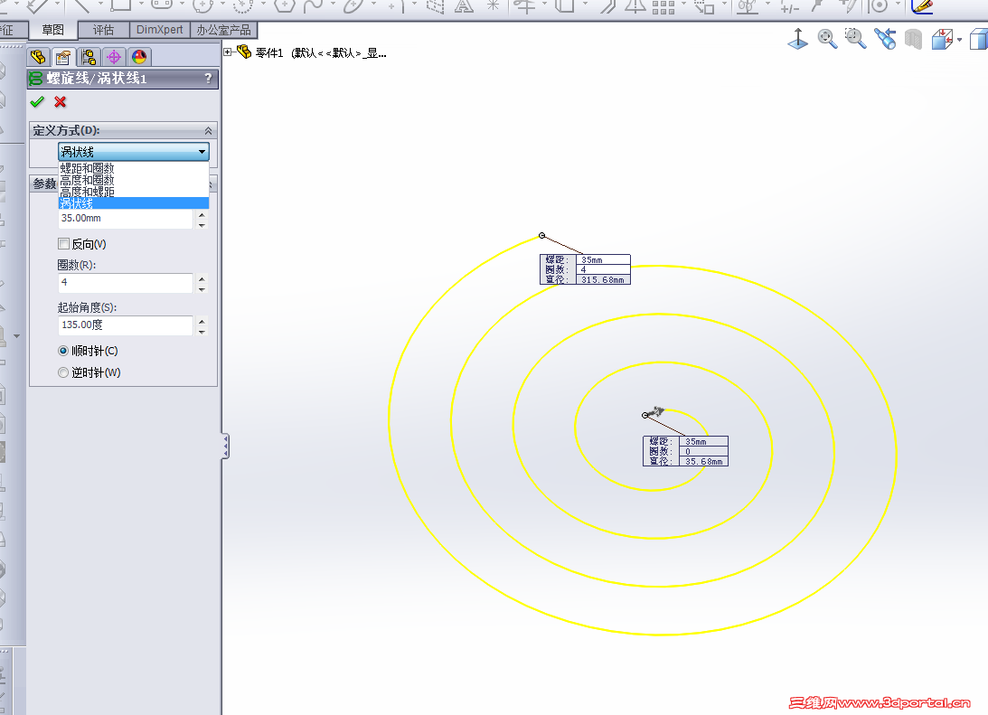Cancel the helix with the red X
This screenshot has width=988, height=715.
coord(61,101)
